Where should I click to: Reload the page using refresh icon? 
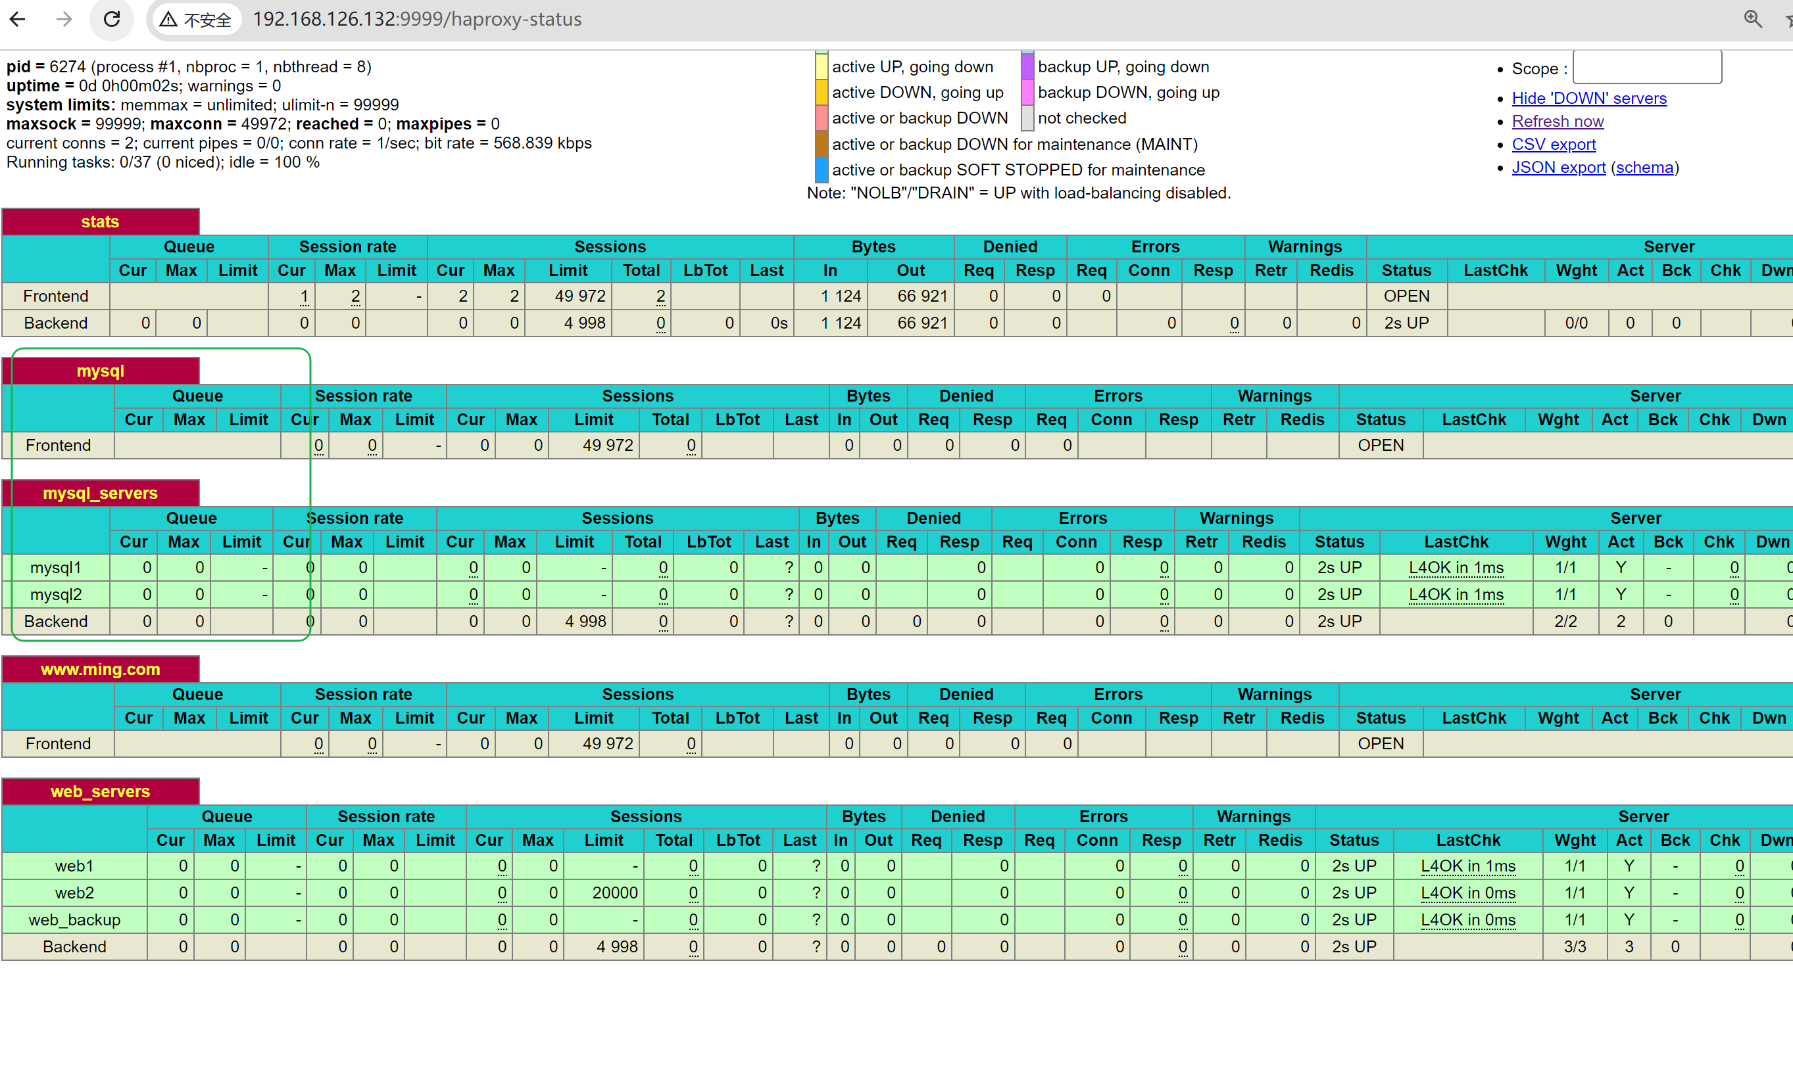click(x=112, y=20)
